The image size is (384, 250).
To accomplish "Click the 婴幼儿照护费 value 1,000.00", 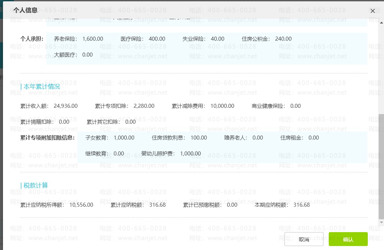I will tap(190, 154).
